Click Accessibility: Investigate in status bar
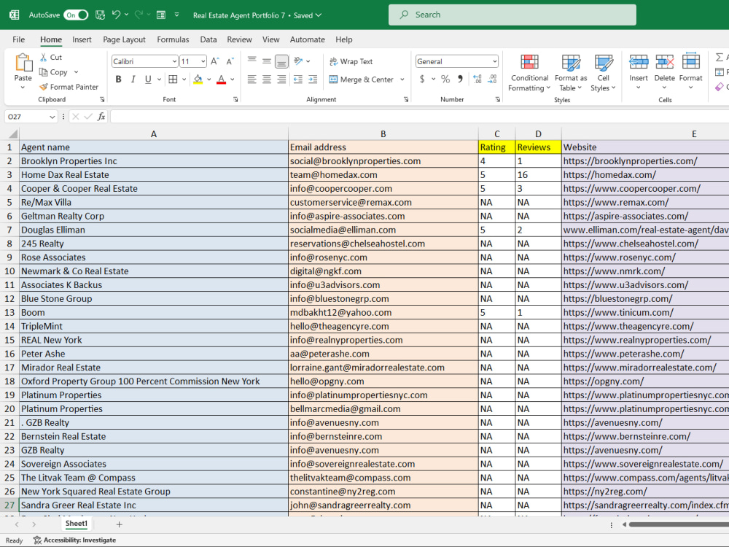Screen dimensions: 729x547 coord(75,540)
